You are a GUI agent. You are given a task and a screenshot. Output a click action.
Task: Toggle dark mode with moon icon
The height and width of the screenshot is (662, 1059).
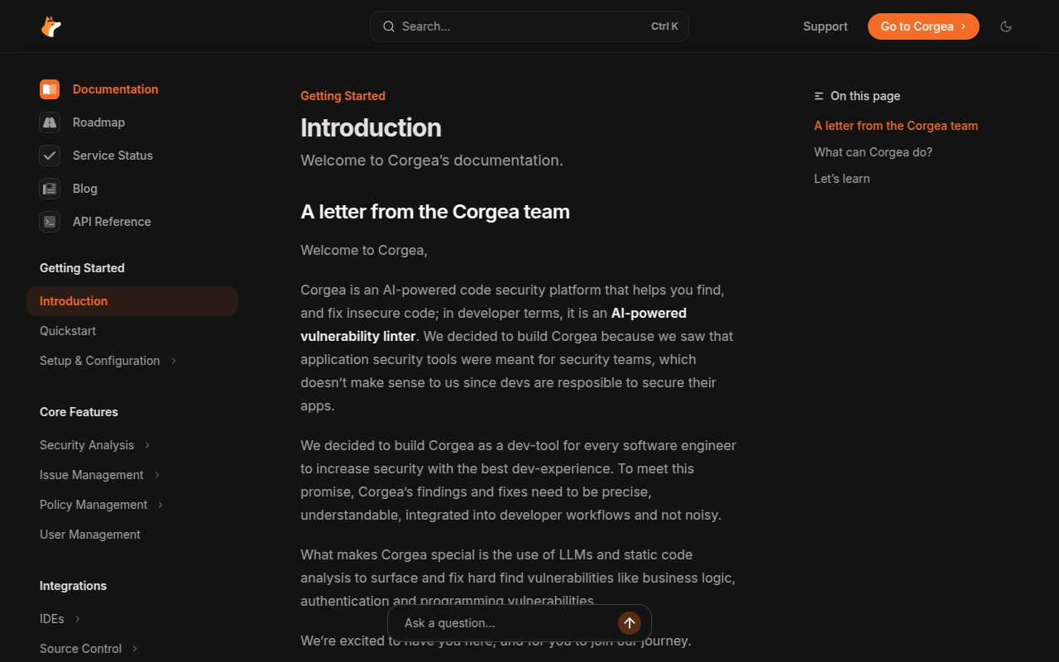pos(1006,26)
